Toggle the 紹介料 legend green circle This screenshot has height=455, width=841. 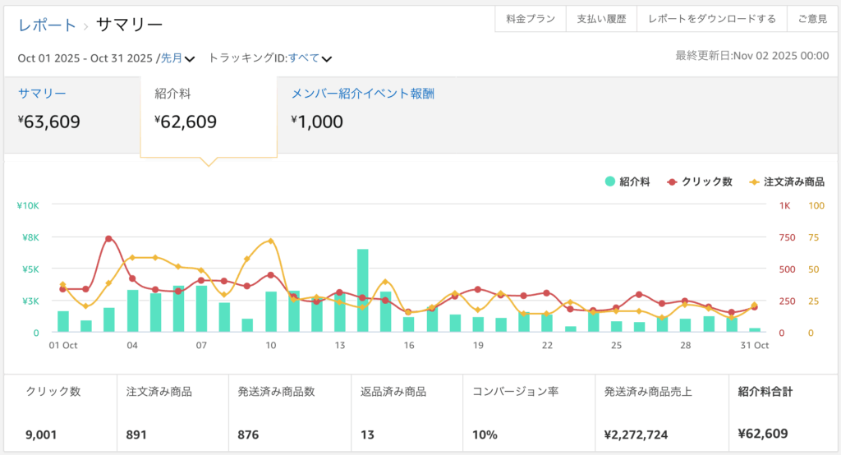(610, 182)
